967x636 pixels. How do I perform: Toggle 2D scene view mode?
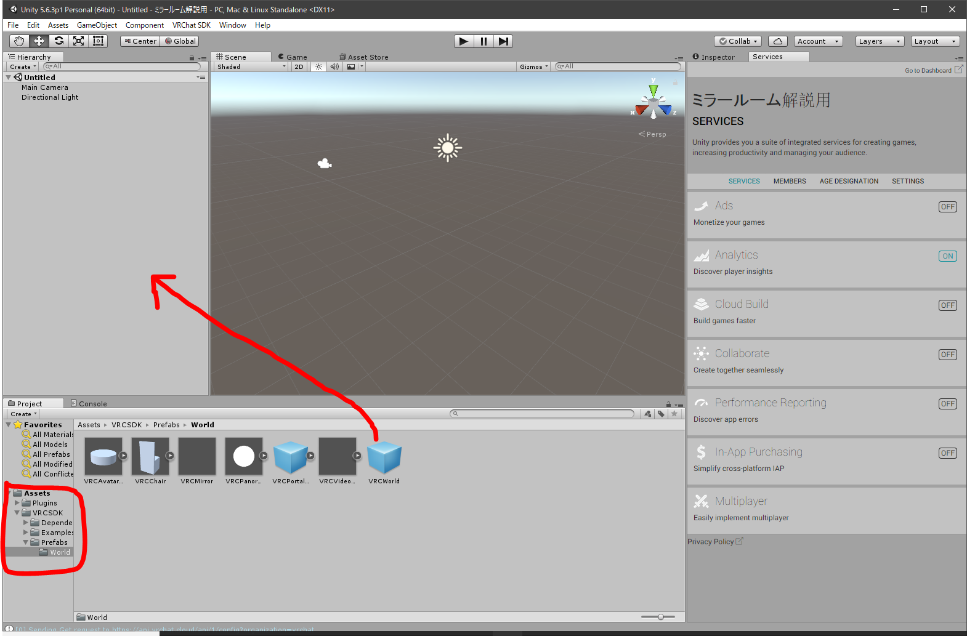click(299, 66)
